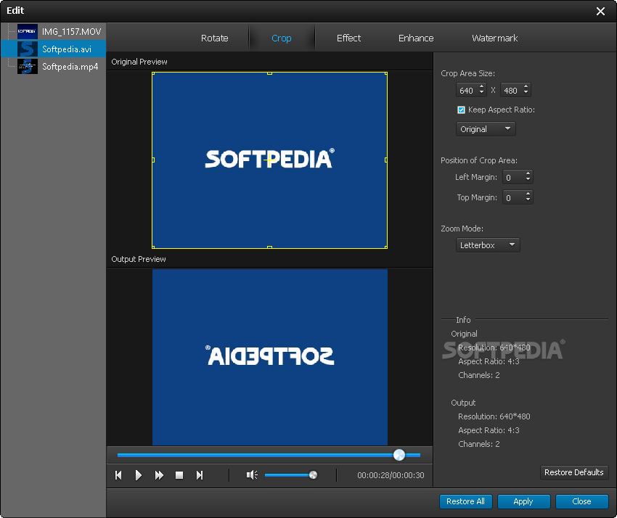Image resolution: width=617 pixels, height=518 pixels.
Task: Step to next frame button
Action: [200, 475]
